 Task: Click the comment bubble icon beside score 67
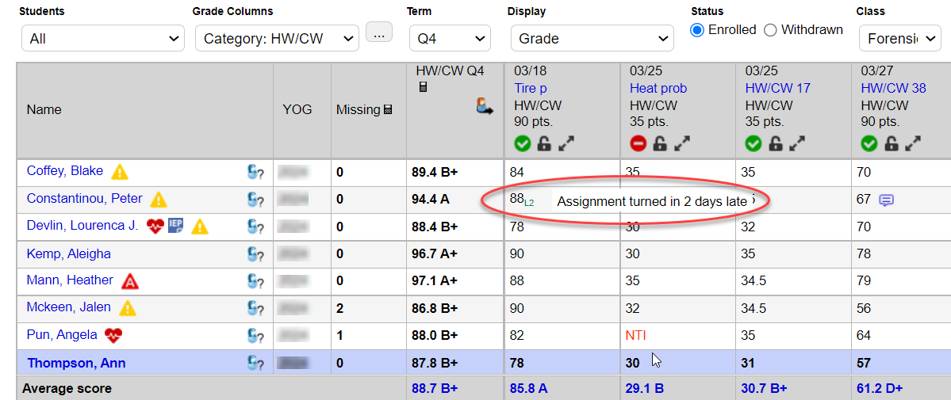click(x=887, y=200)
